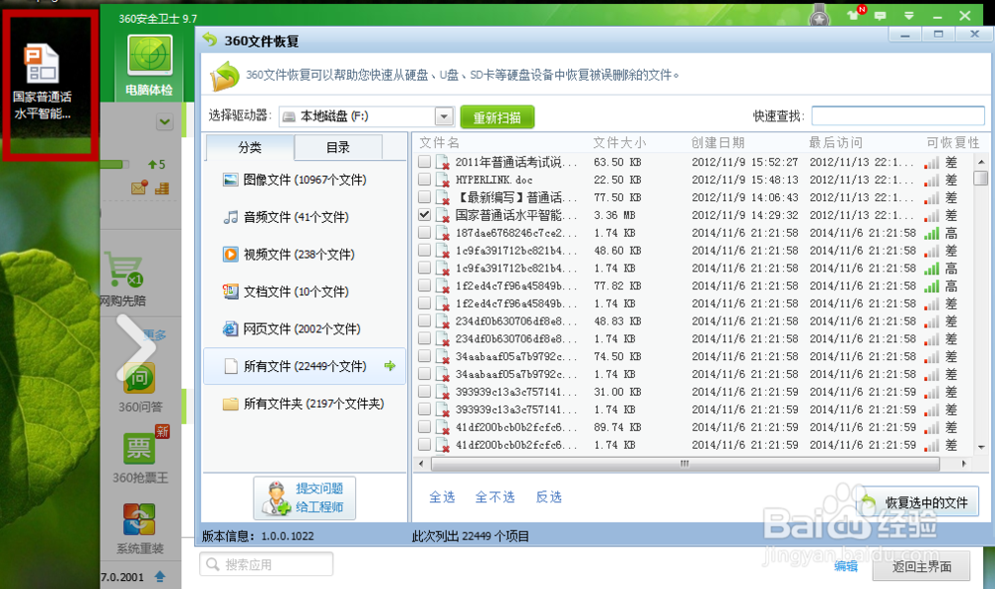
Task: Switch to the 分类 tab
Action: (x=249, y=146)
